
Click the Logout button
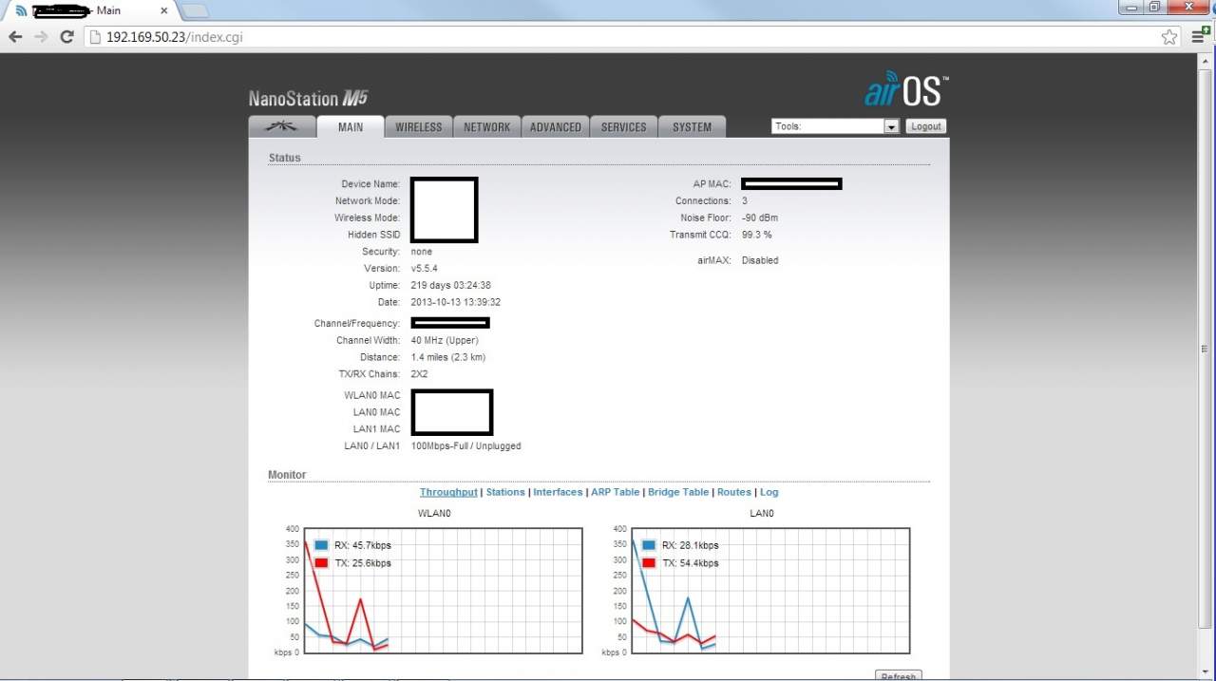pyautogui.click(x=926, y=126)
